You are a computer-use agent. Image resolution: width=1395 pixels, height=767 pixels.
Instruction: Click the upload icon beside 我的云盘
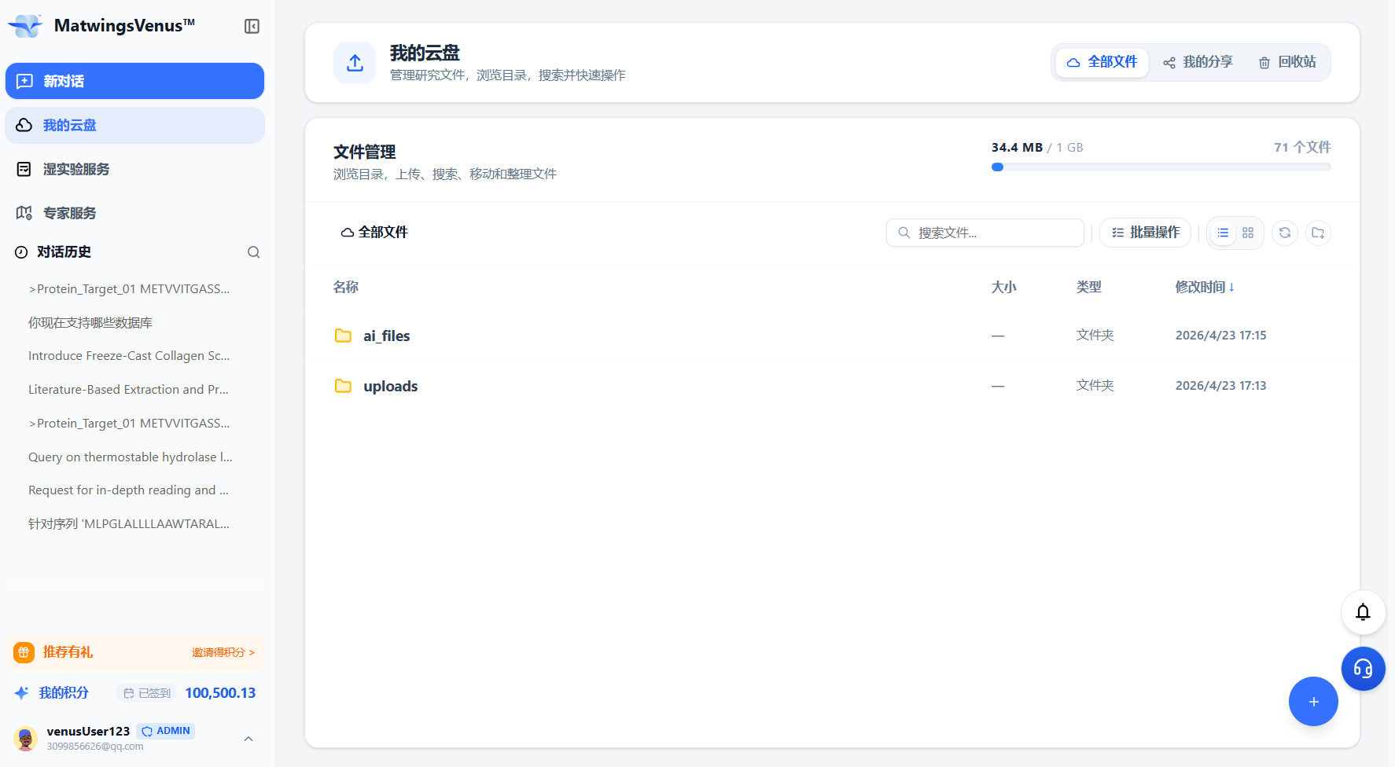pyautogui.click(x=355, y=63)
